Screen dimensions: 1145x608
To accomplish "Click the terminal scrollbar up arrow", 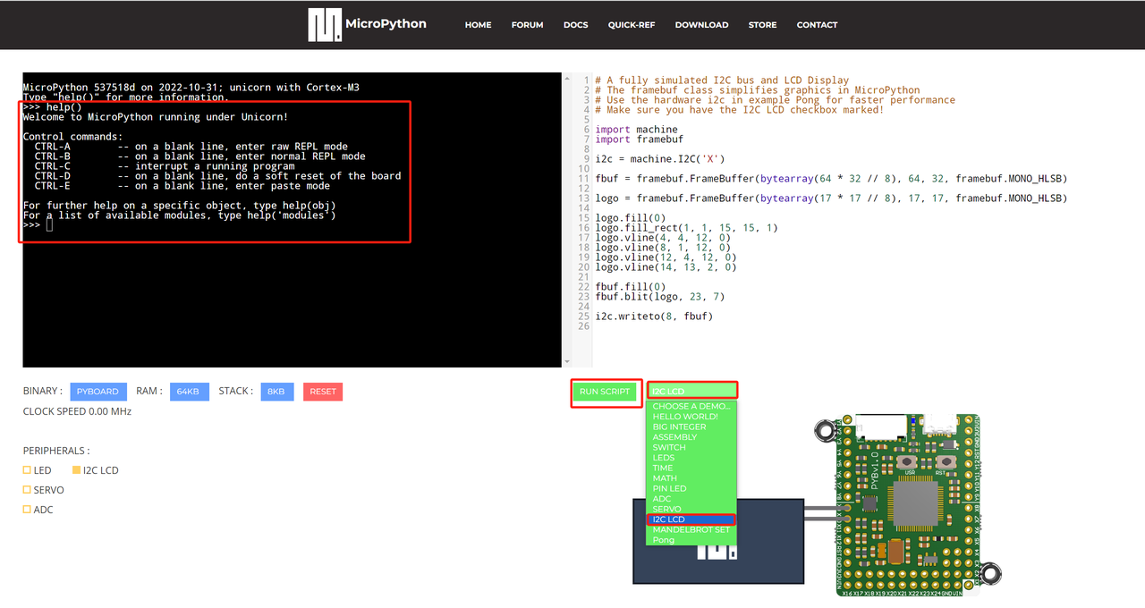I will 567,79.
